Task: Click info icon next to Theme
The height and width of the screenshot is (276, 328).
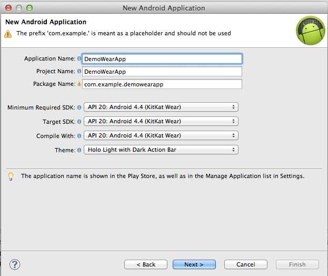Action: (x=79, y=150)
